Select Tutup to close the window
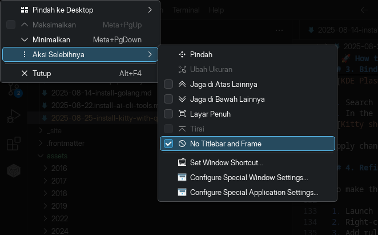This screenshot has height=235, width=378. 80,73
